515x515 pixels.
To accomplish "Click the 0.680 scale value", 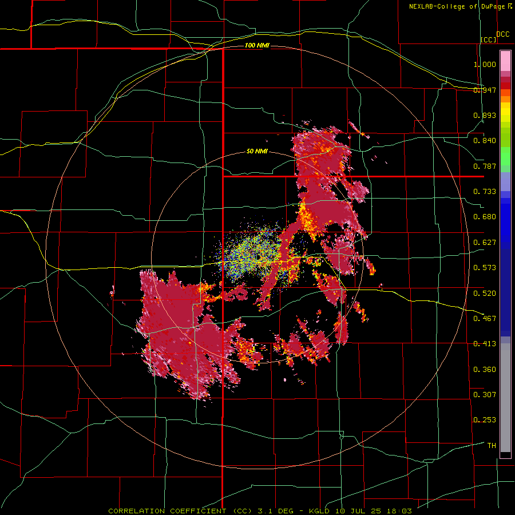I will click(x=485, y=217).
